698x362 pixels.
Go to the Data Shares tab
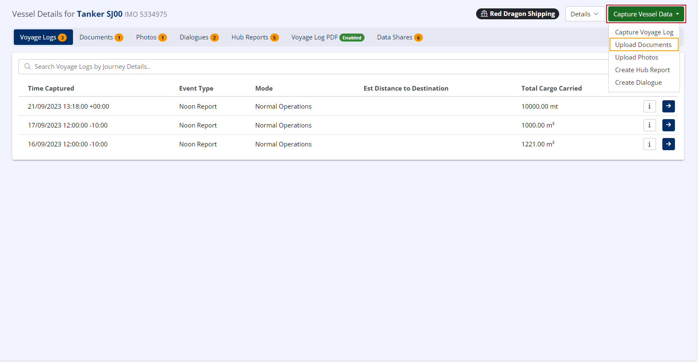coord(399,37)
